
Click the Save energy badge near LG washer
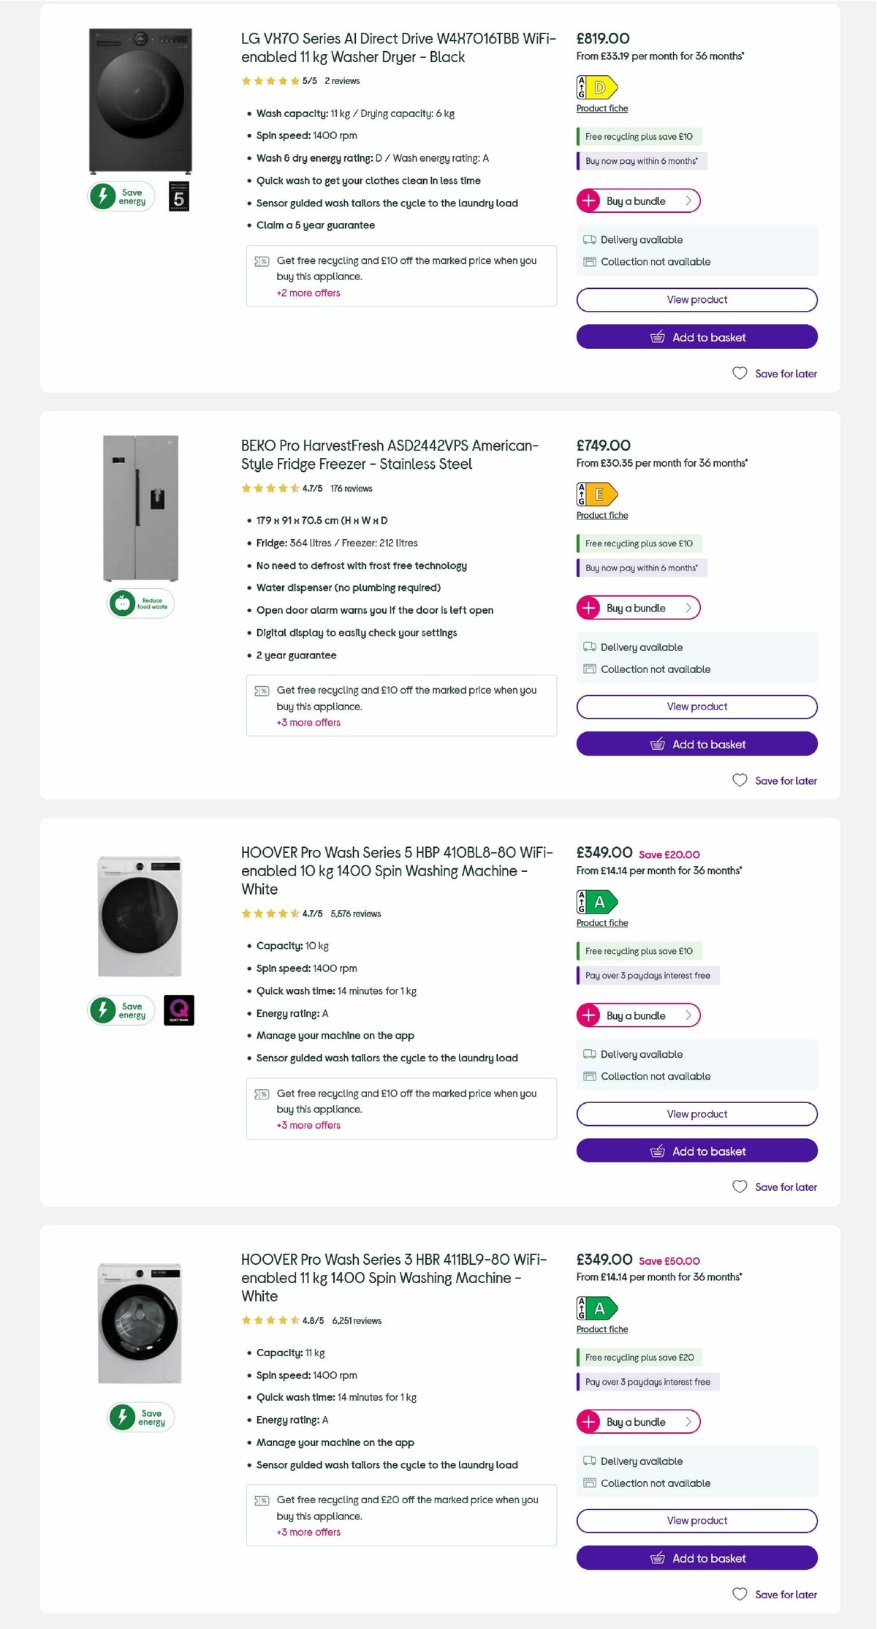tap(120, 196)
